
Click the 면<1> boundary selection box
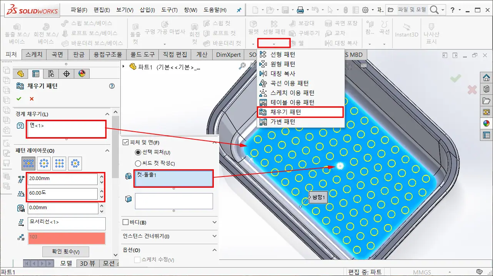pos(66,129)
